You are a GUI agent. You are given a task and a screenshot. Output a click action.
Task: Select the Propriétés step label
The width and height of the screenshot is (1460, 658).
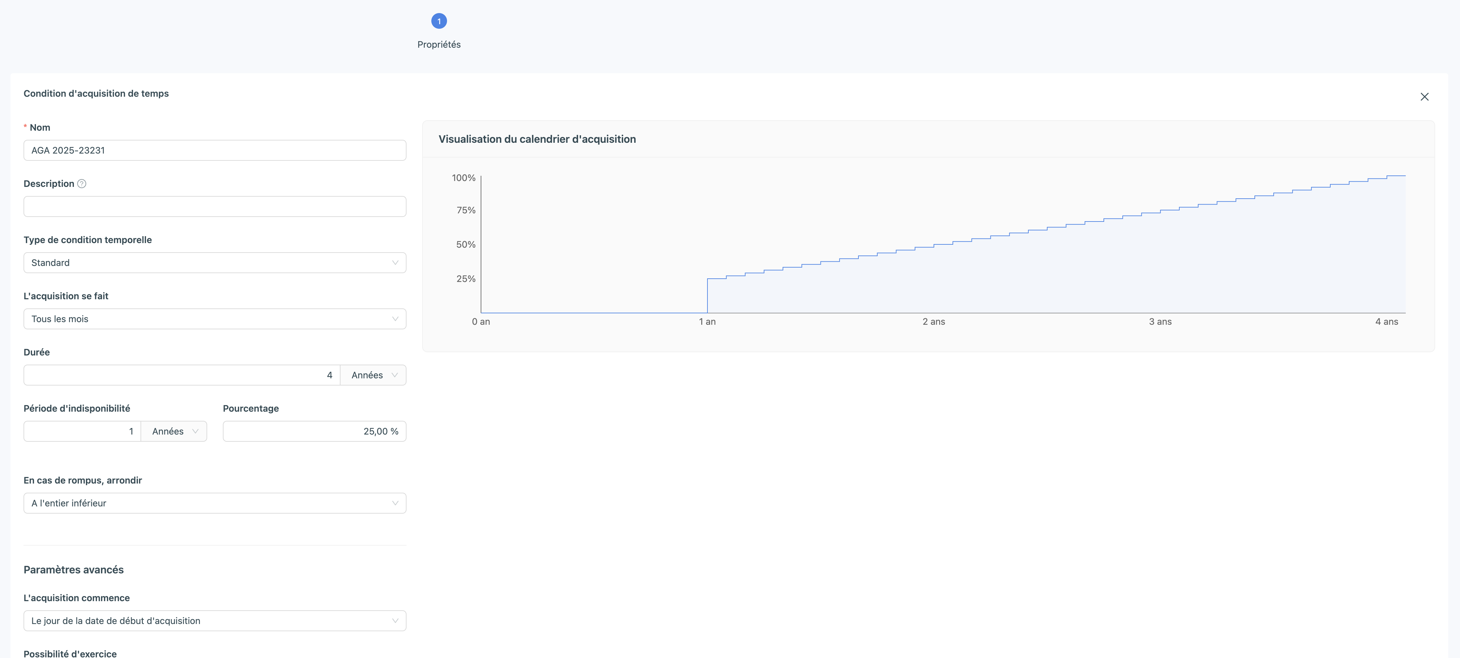point(439,44)
